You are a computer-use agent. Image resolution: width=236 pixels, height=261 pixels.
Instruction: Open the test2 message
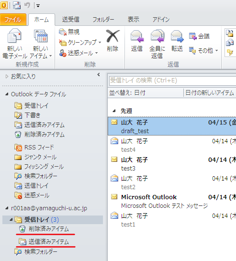pyautogui.click(x=172, y=182)
